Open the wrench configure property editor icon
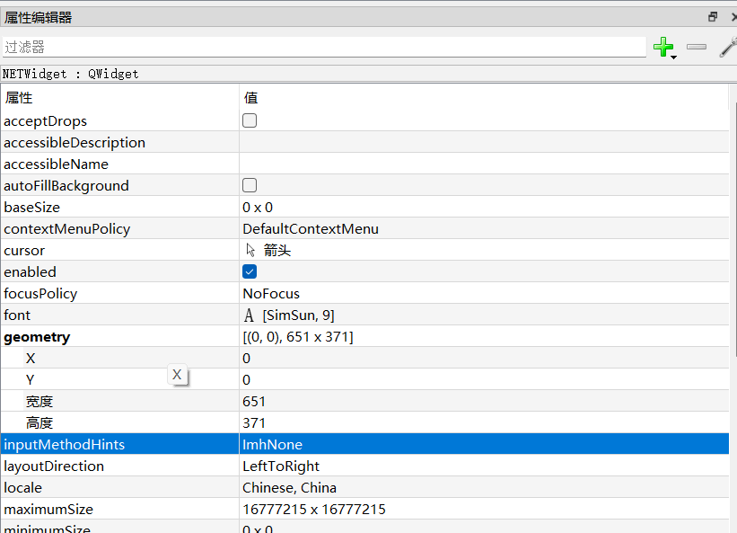The image size is (737, 533). (x=729, y=47)
